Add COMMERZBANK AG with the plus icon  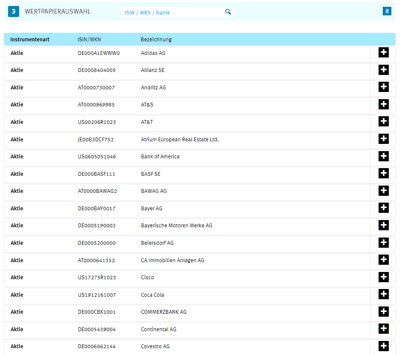[x=384, y=312]
